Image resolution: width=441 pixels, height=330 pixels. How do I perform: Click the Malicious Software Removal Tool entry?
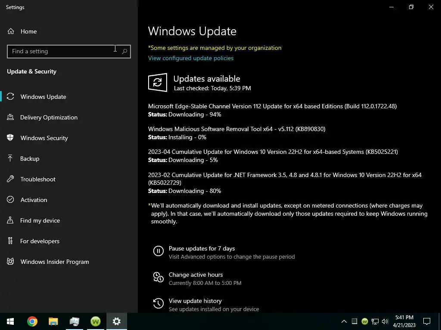point(236,129)
